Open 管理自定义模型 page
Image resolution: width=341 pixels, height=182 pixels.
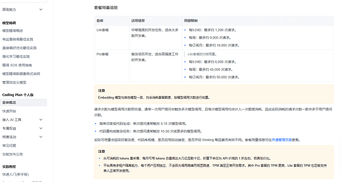pyautogui.click(x=14, y=83)
